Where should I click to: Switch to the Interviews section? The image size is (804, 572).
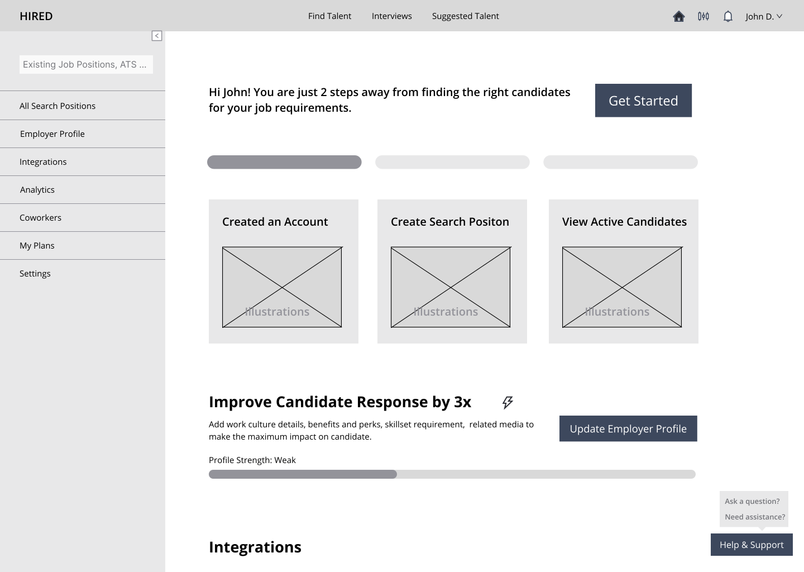pos(391,16)
